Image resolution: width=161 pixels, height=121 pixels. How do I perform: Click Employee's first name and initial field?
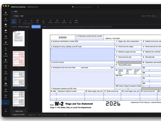pyautogui.click(x=65, y=70)
